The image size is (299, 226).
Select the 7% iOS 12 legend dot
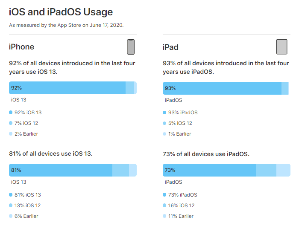pyautogui.click(x=11, y=123)
